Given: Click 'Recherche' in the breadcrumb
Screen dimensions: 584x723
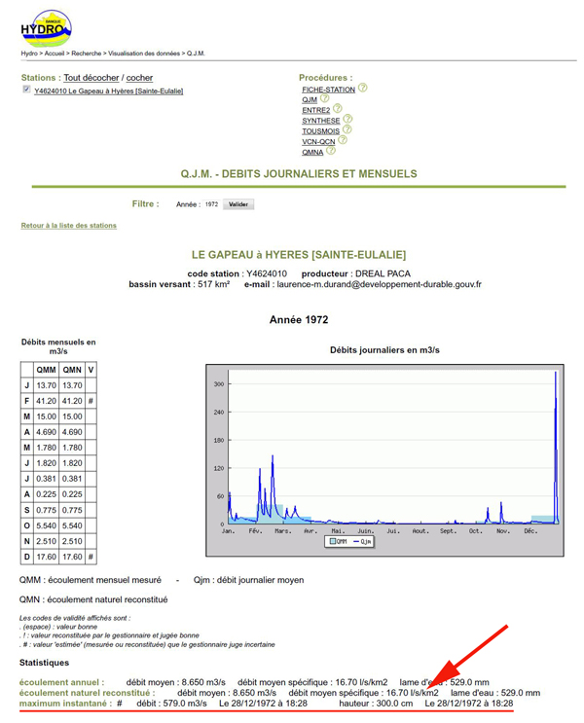Looking at the screenshot, I should point(87,54).
